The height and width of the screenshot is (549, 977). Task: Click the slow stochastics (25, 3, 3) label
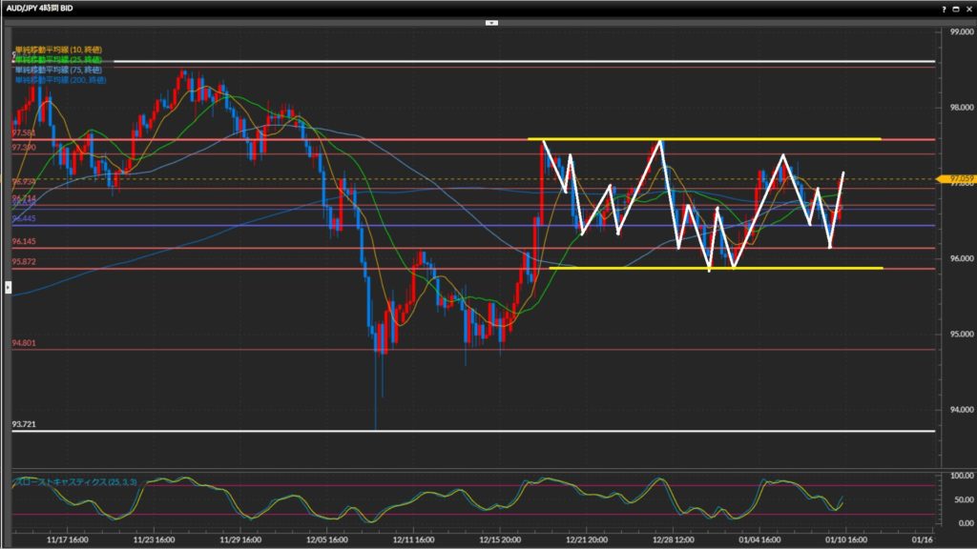[x=74, y=482]
